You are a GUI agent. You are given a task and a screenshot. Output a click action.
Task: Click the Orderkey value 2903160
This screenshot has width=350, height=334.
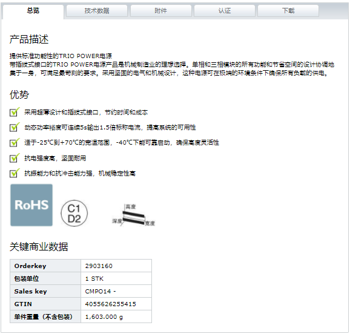[x=99, y=266]
